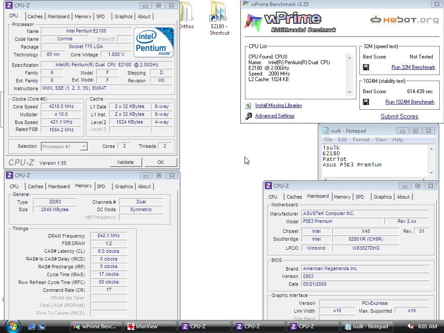Click the Run 32M Benchmark link
Screen dimensions: 444x333
click(x=413, y=67)
